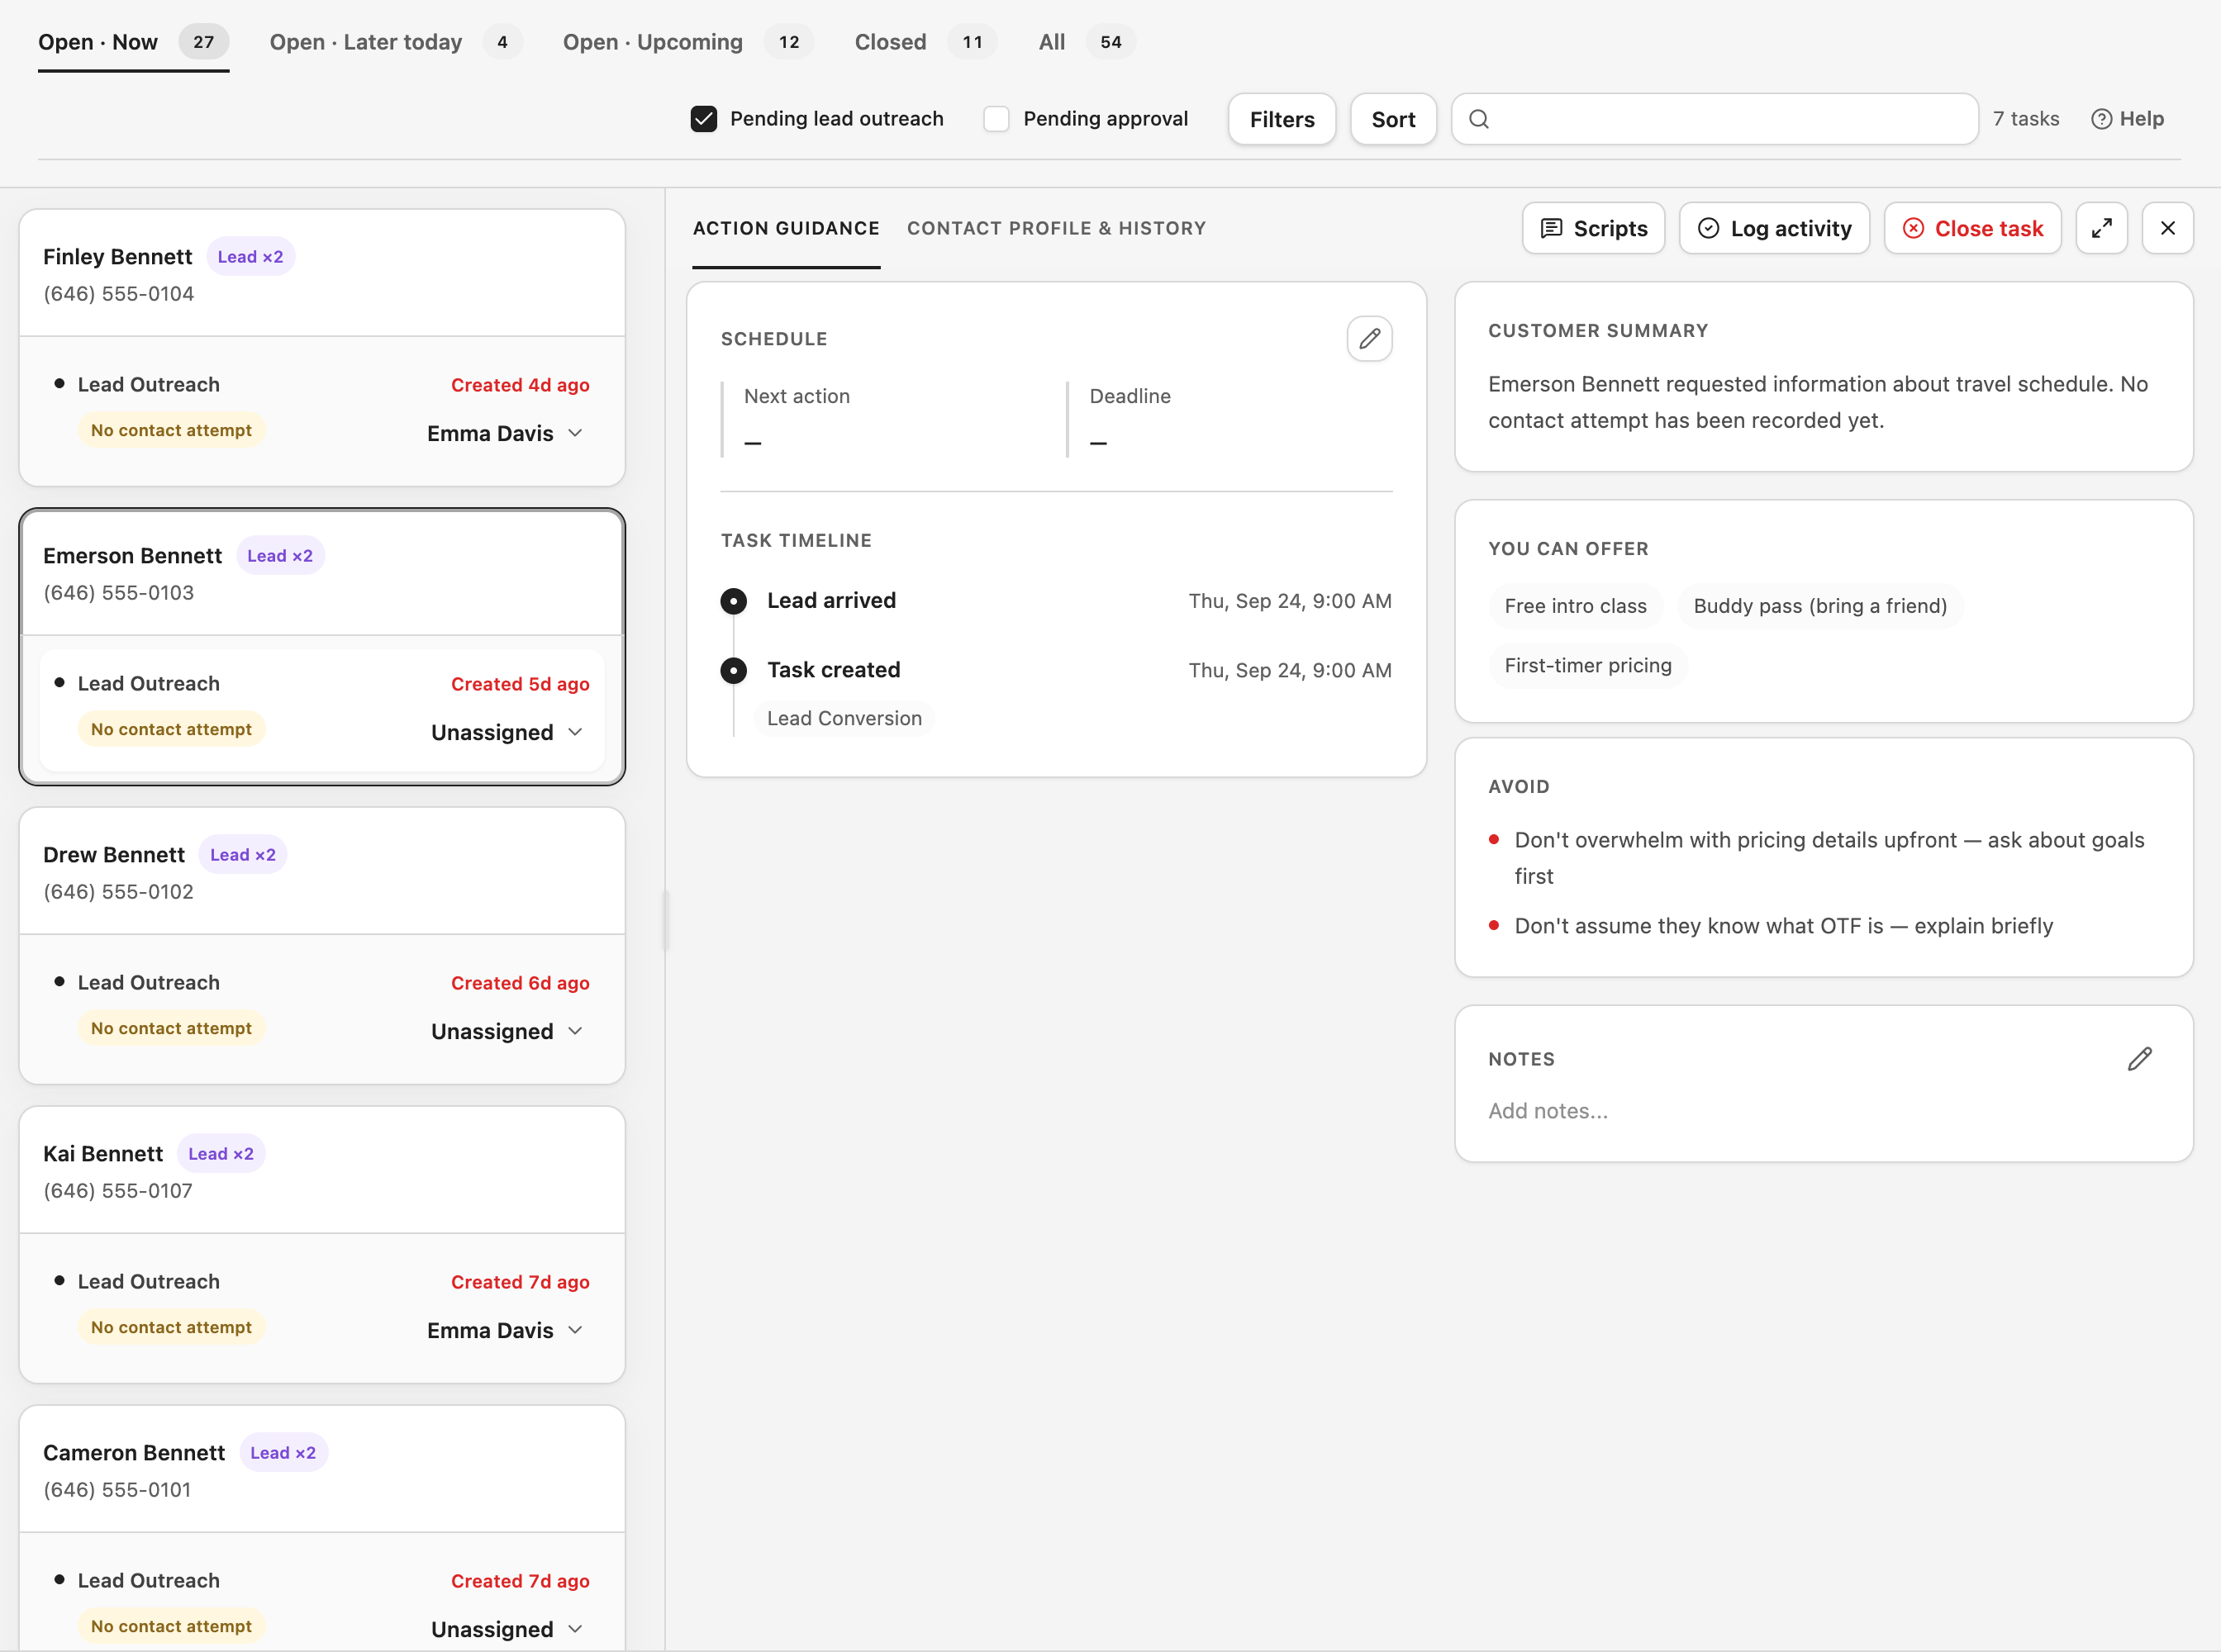The width and height of the screenshot is (2221, 1652).
Task: Click Lead Conversion tag in timeline
Action: pos(844,719)
